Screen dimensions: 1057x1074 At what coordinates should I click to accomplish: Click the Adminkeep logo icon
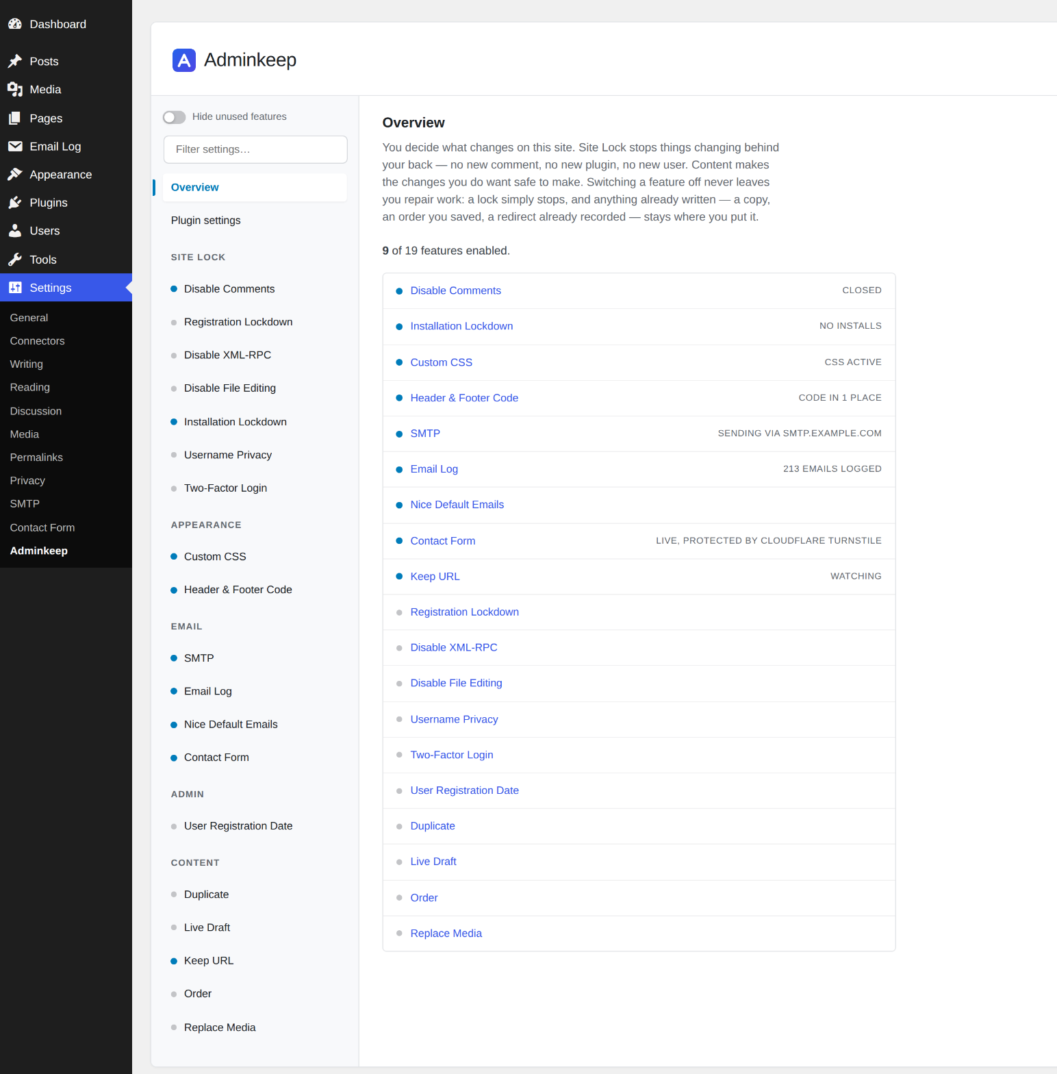pyautogui.click(x=184, y=60)
